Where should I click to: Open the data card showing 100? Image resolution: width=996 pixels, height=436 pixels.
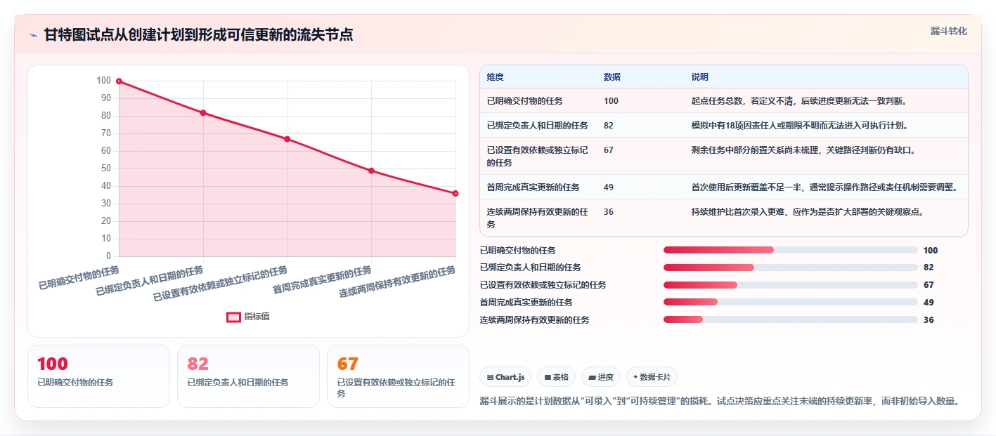pos(99,376)
